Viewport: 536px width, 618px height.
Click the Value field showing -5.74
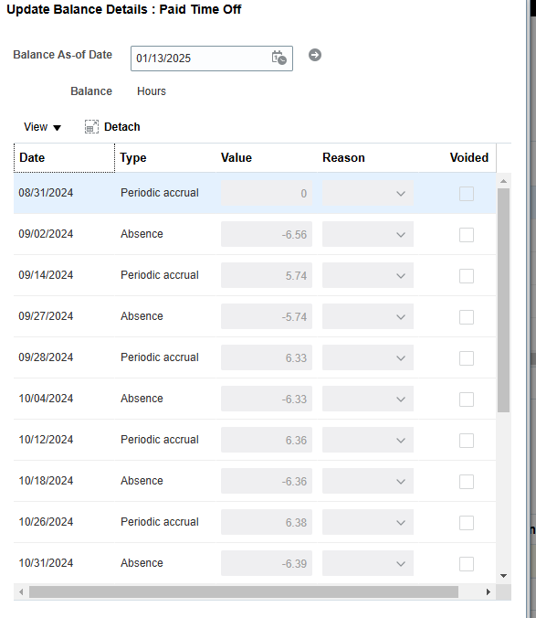267,316
